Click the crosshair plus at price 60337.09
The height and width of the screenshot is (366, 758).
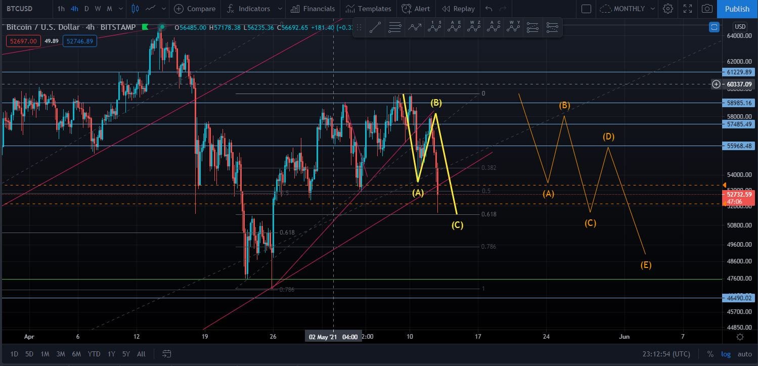click(716, 84)
